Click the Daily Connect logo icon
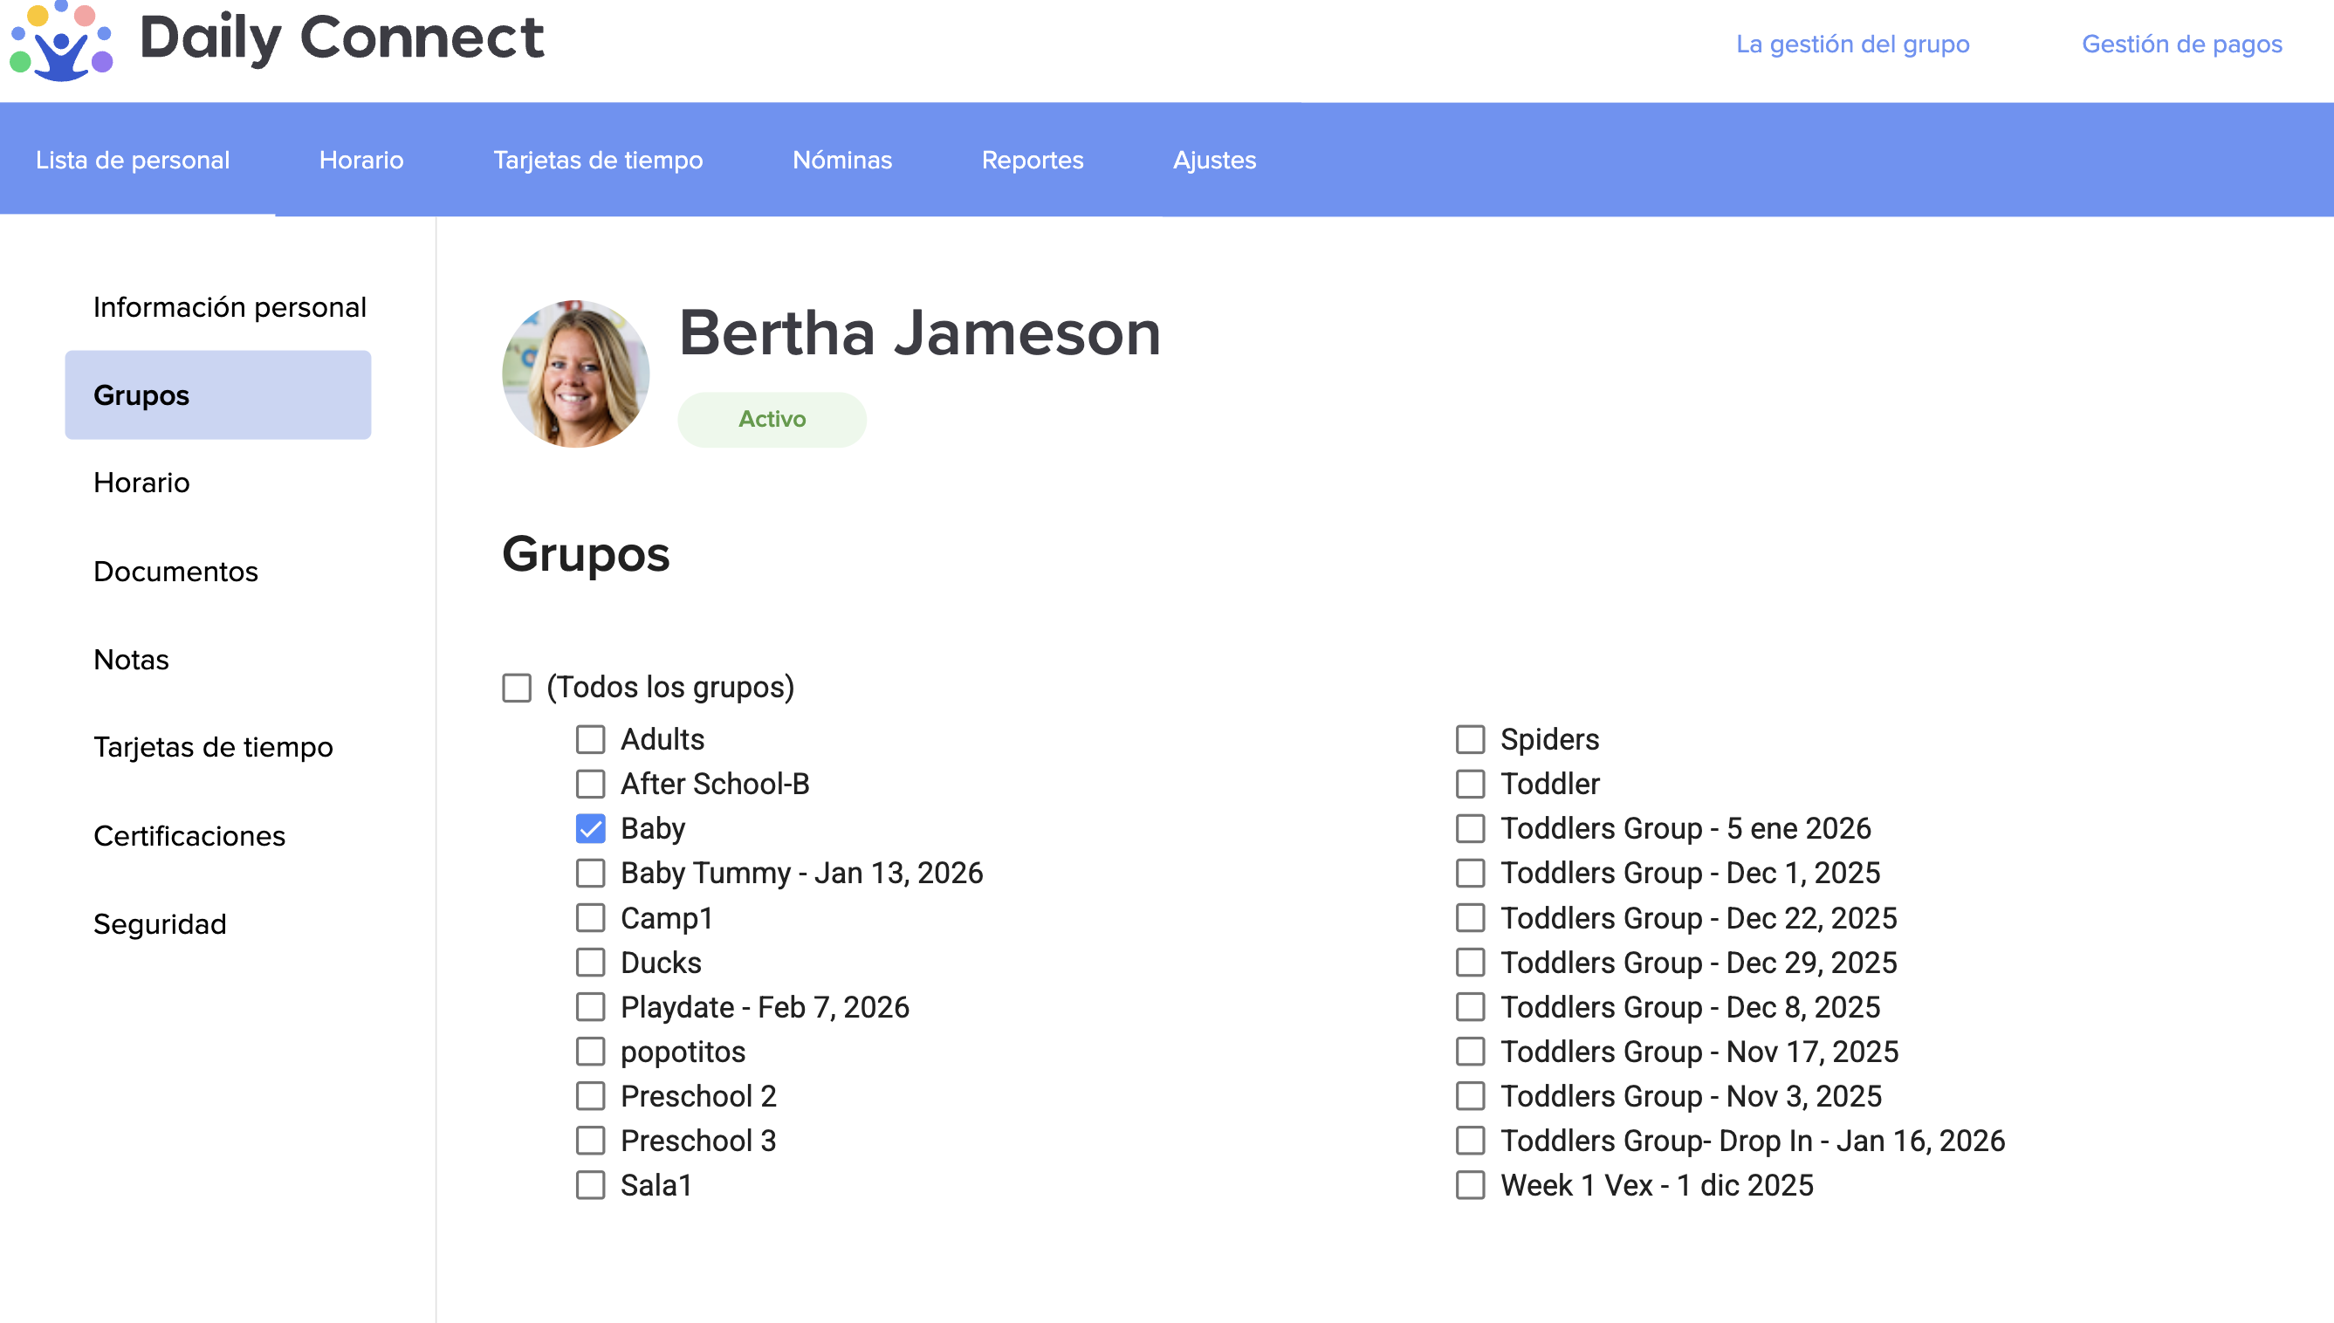This screenshot has width=2334, height=1323. click(60, 42)
